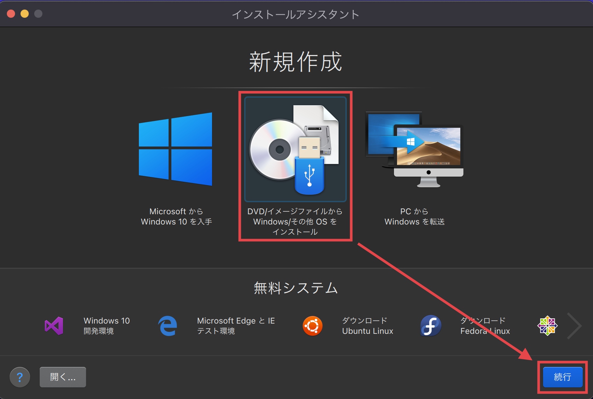This screenshot has height=399, width=593.
Task: Choose "Microsoft Edge と IE テスト環境" text
Action: click(x=236, y=326)
